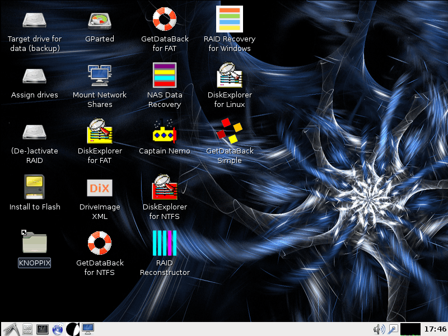Open Mount Network Shares
This screenshot has width=448, height=336.
pyautogui.click(x=99, y=76)
